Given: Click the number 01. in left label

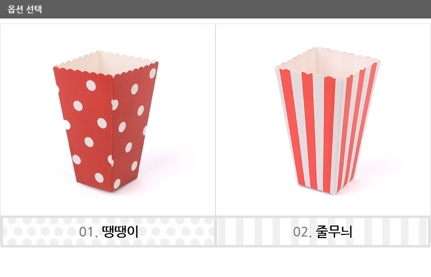Looking at the screenshot, I should coord(88,232).
